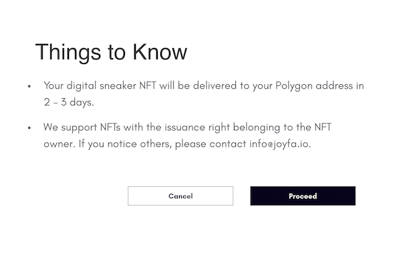Click the first bullet point marker
The image size is (401, 267).
tap(29, 86)
